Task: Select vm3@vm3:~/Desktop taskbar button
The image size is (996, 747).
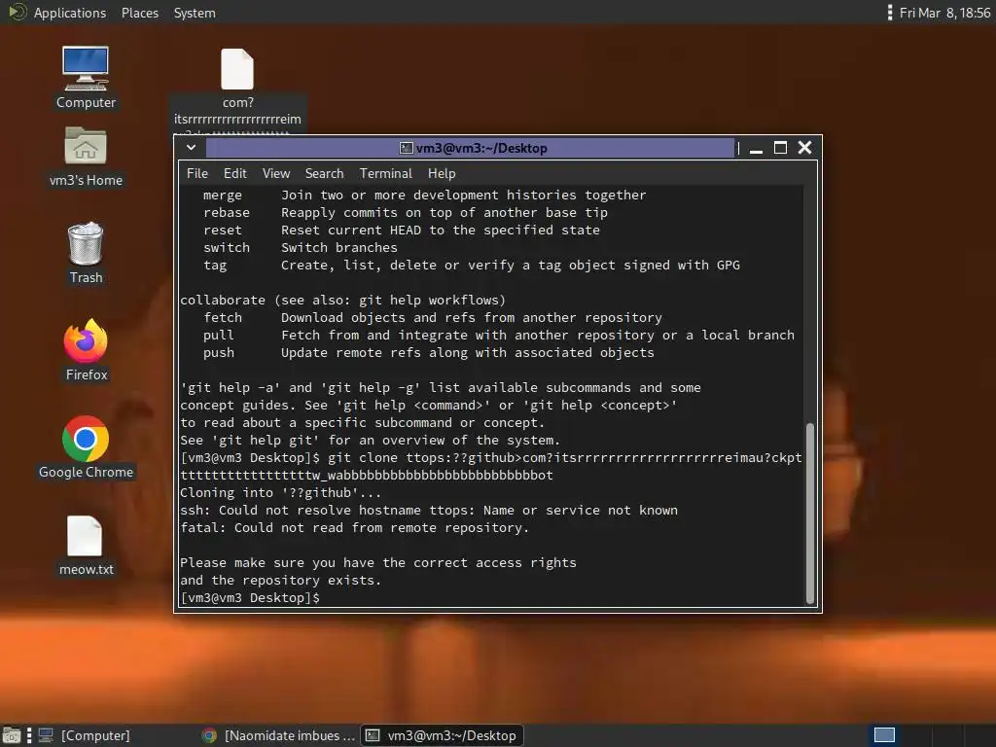Action: pyautogui.click(x=443, y=735)
